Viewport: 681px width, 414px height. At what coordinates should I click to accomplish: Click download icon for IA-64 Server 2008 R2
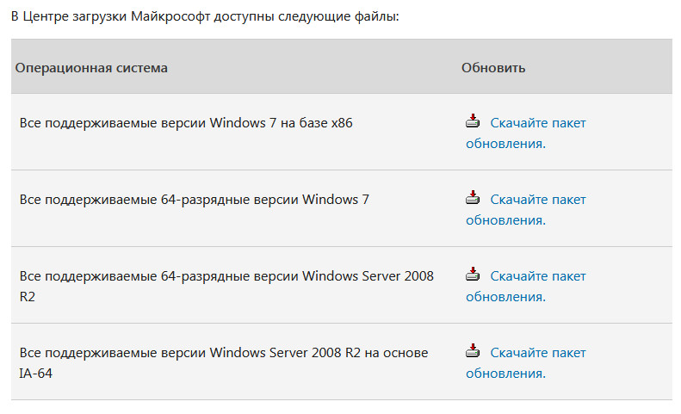tap(473, 351)
